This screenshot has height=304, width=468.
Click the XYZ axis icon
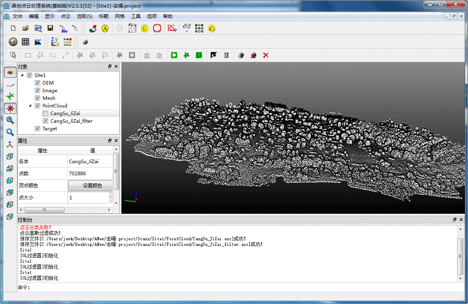tap(55, 42)
